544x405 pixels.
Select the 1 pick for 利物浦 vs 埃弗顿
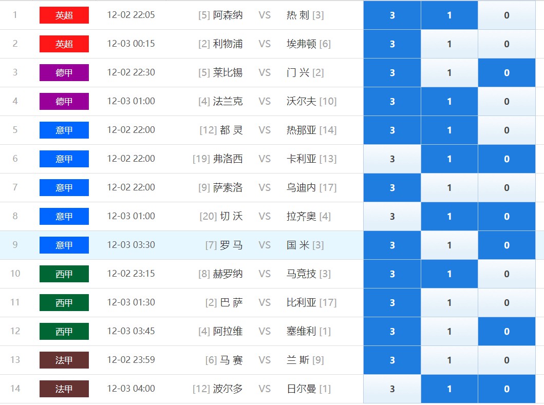449,44
